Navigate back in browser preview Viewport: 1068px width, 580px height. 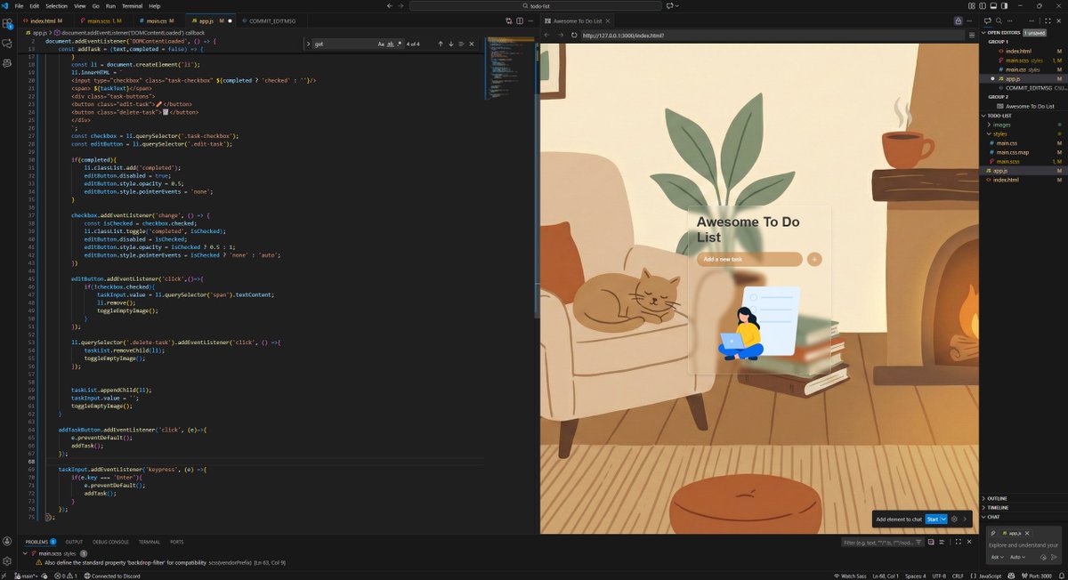point(547,36)
